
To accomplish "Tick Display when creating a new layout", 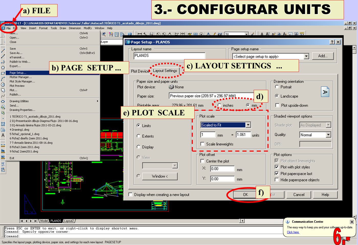I will tap(130, 195).
